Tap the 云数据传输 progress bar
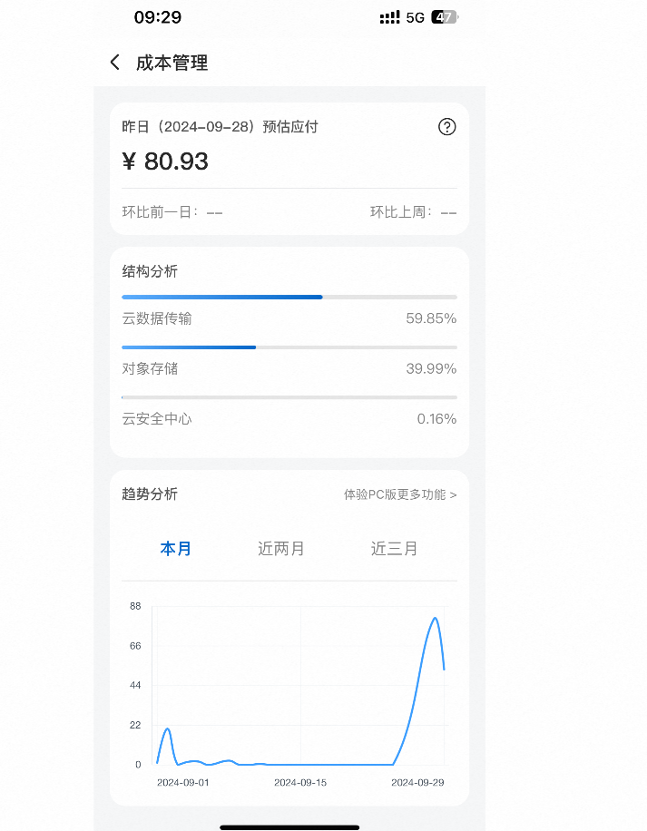 pyautogui.click(x=289, y=298)
